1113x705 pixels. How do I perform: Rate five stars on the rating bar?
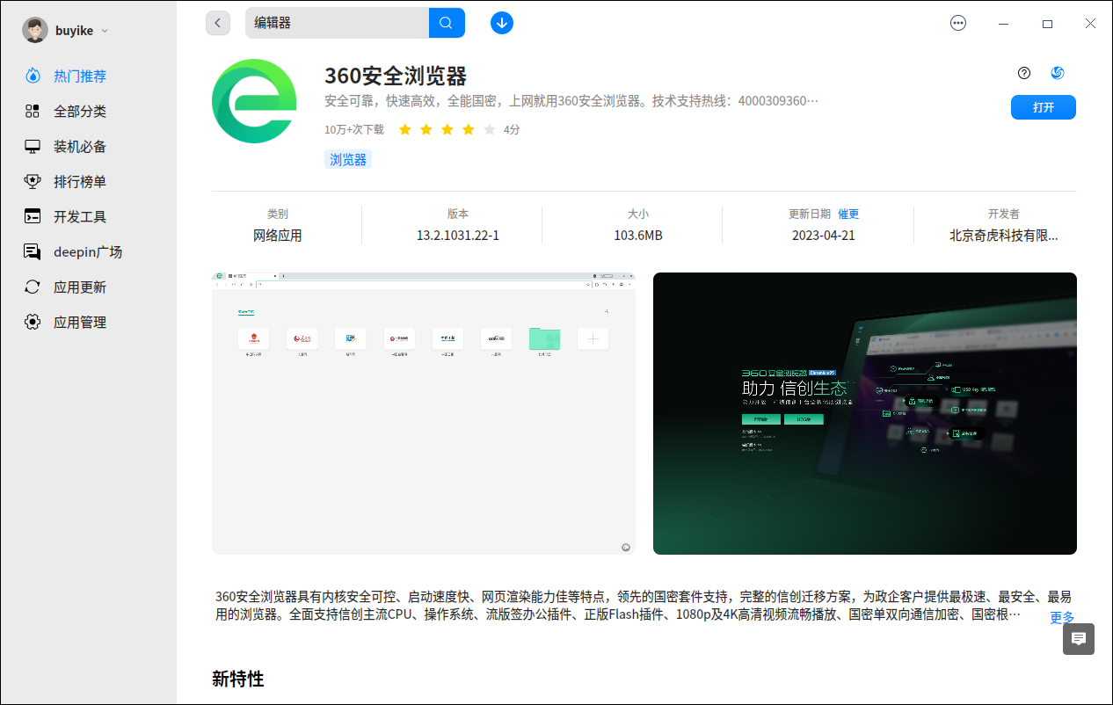[x=489, y=128]
